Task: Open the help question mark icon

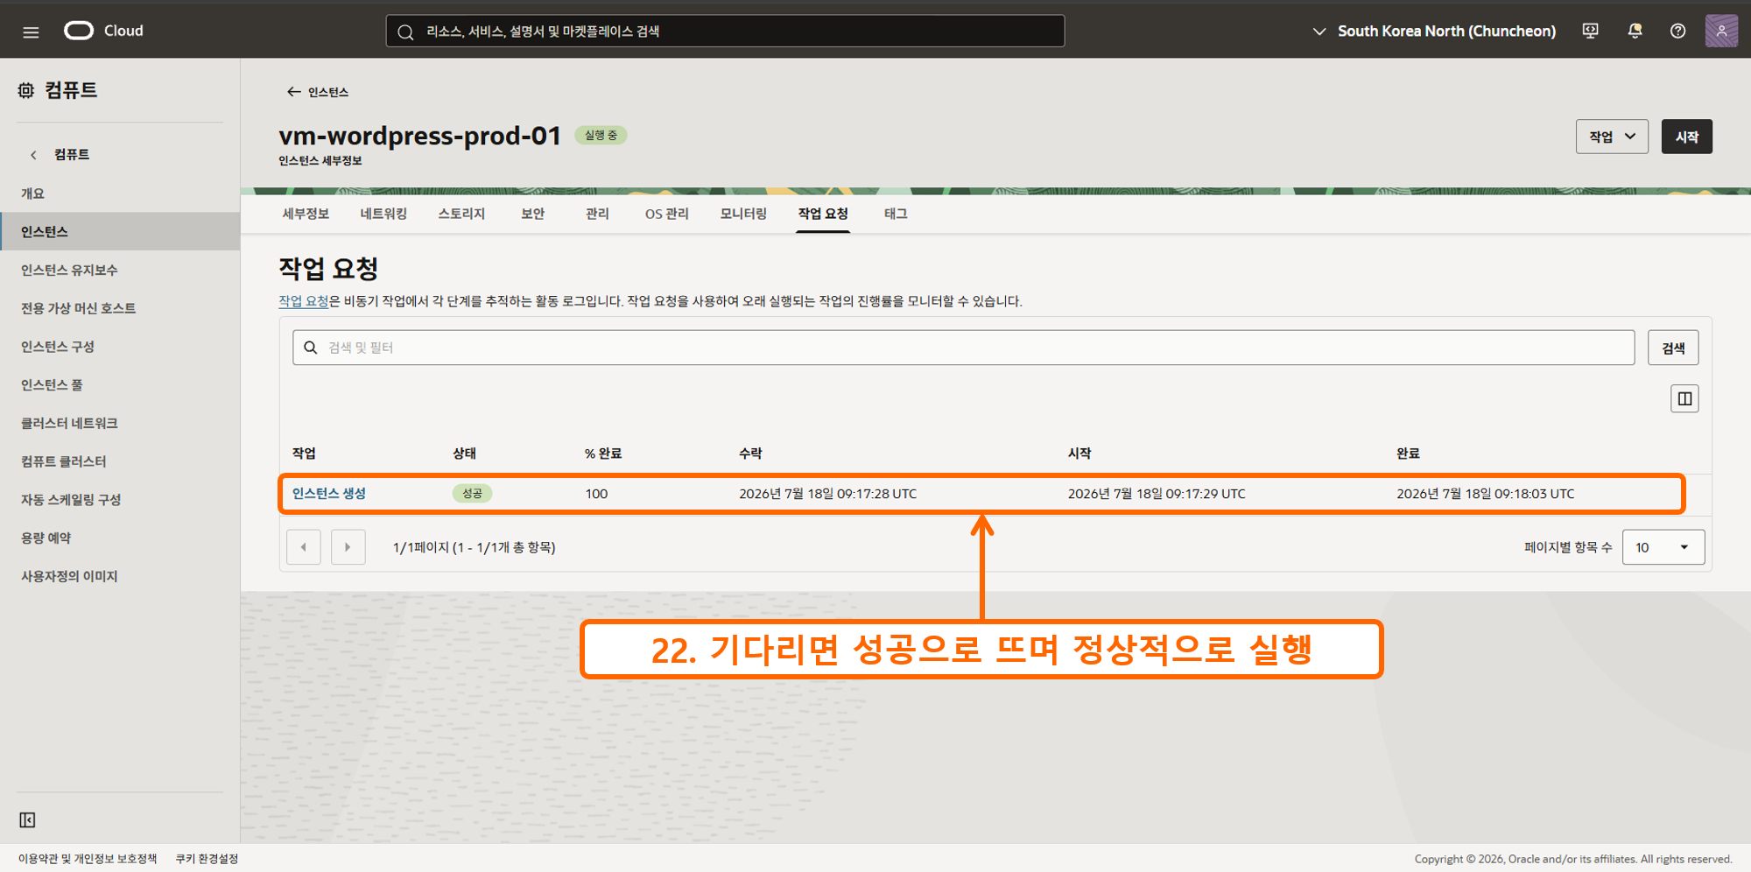Action: (x=1677, y=31)
